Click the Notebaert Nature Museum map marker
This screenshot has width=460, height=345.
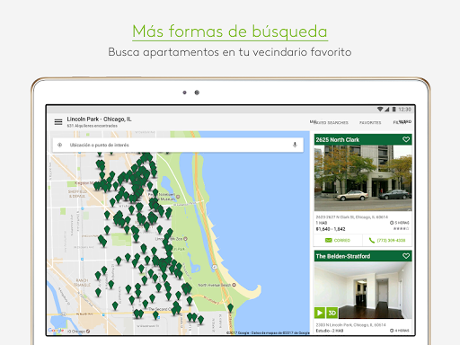178,197
